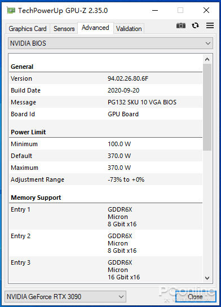Click the refresh arrows icon
This screenshot has width=221, height=307.
195,25
